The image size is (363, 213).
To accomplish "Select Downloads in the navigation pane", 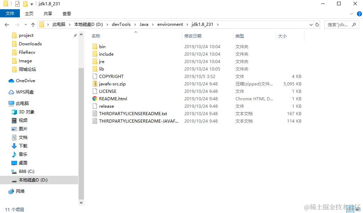I will [30, 44].
